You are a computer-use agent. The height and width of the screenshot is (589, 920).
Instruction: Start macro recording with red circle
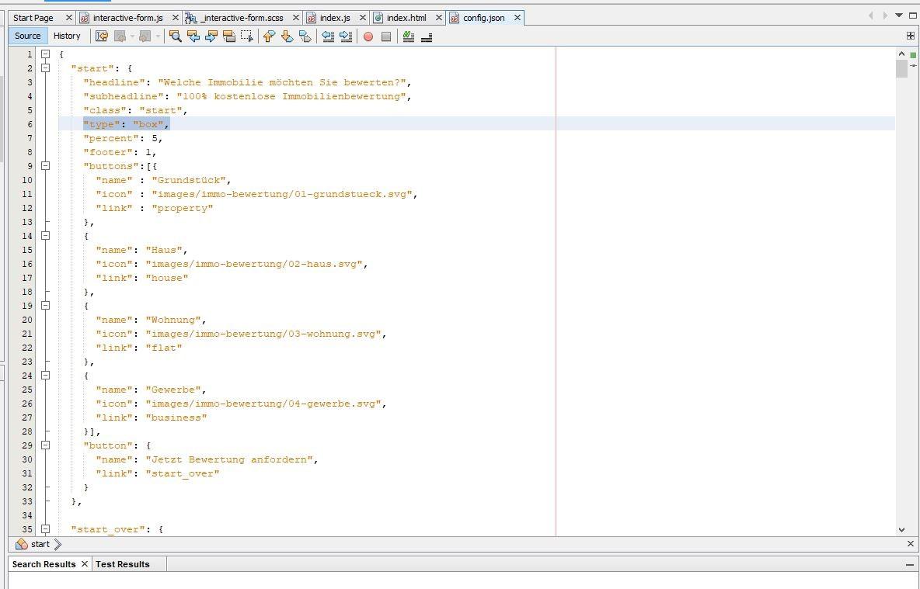point(368,36)
